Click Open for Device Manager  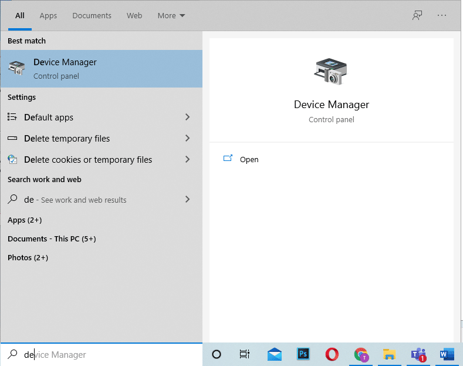(249, 160)
